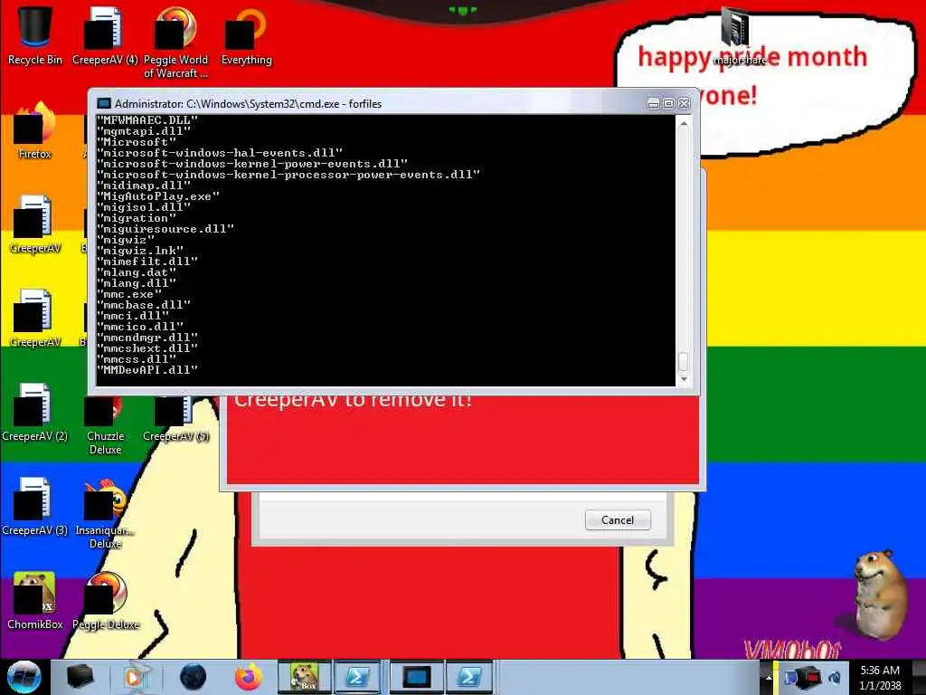Click "MigAutoPlay.exe" line in cmd output
Viewport: 926px width, 695px height.
[x=157, y=196]
